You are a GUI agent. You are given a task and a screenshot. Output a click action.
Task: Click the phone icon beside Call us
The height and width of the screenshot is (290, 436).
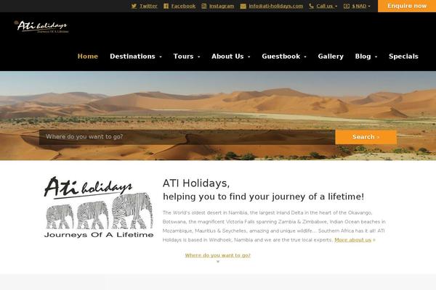pyautogui.click(x=311, y=6)
